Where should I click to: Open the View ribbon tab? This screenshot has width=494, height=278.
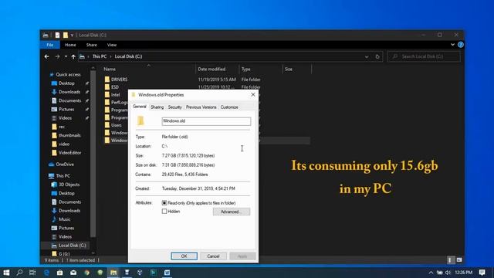(x=112, y=45)
